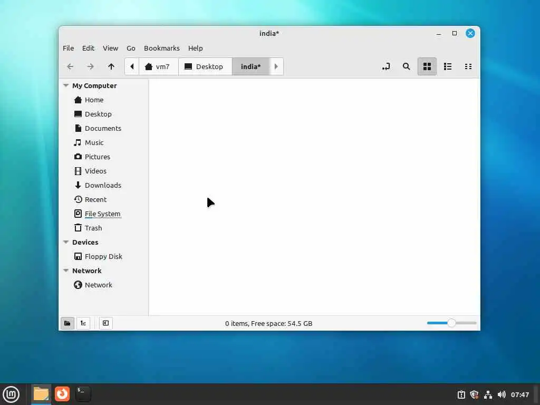Open the volume control in the tray
540x405 pixels.
tap(502, 394)
